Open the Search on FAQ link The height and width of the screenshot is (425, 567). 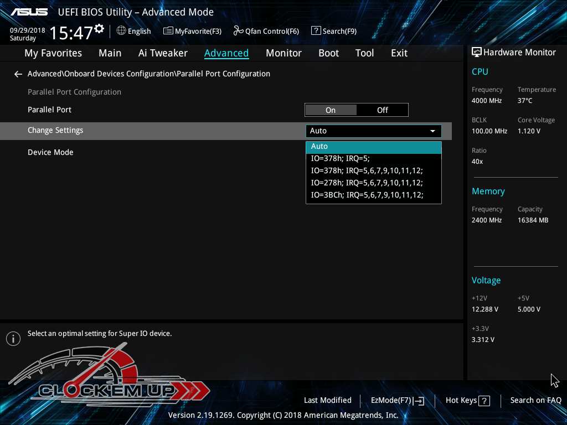(x=535, y=400)
